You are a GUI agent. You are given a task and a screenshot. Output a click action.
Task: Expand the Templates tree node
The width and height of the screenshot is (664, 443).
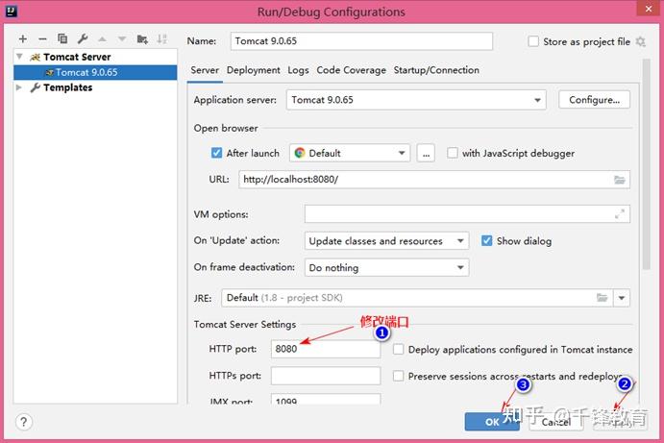tap(19, 87)
